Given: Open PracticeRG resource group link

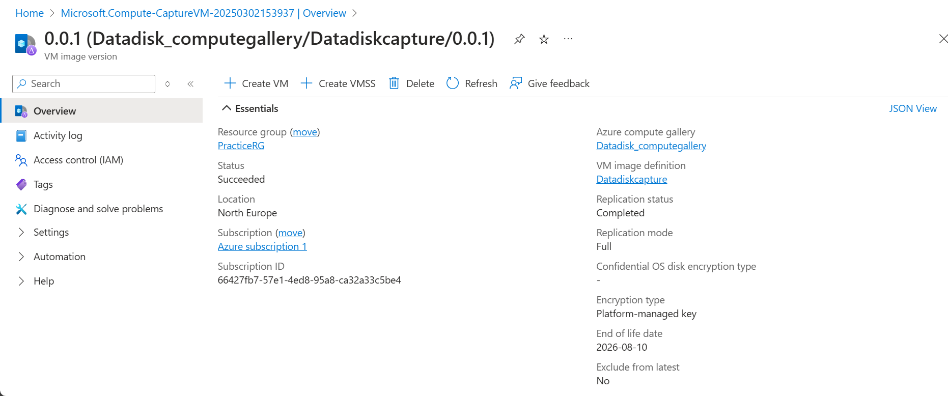Looking at the screenshot, I should click(241, 146).
